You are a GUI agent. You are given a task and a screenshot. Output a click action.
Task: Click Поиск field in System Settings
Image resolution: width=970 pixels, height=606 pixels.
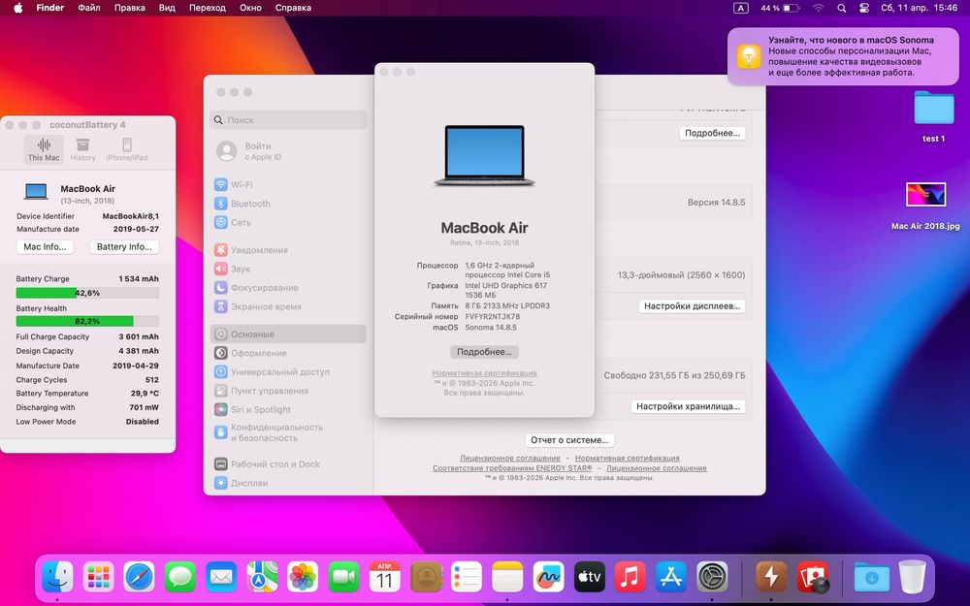[288, 120]
